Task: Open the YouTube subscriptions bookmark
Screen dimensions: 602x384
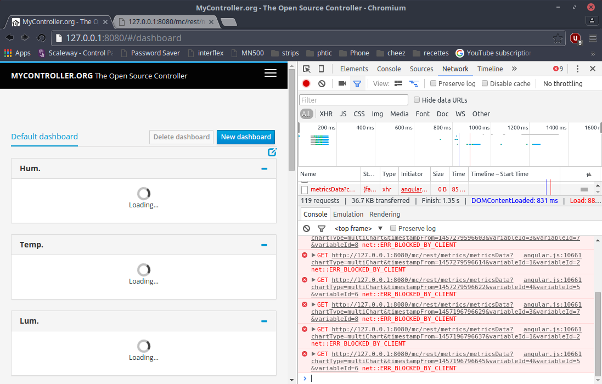Action: 493,53
